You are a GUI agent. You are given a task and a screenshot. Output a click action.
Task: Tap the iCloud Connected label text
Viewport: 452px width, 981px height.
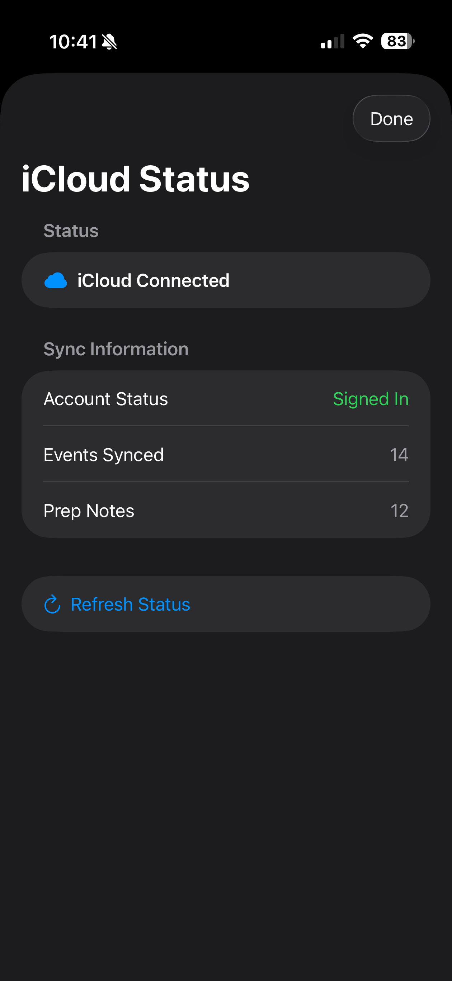tap(153, 280)
